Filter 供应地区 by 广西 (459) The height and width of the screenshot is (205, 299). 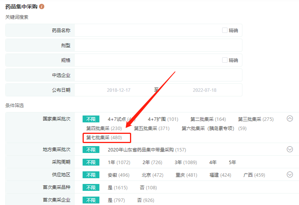click(x=254, y=175)
